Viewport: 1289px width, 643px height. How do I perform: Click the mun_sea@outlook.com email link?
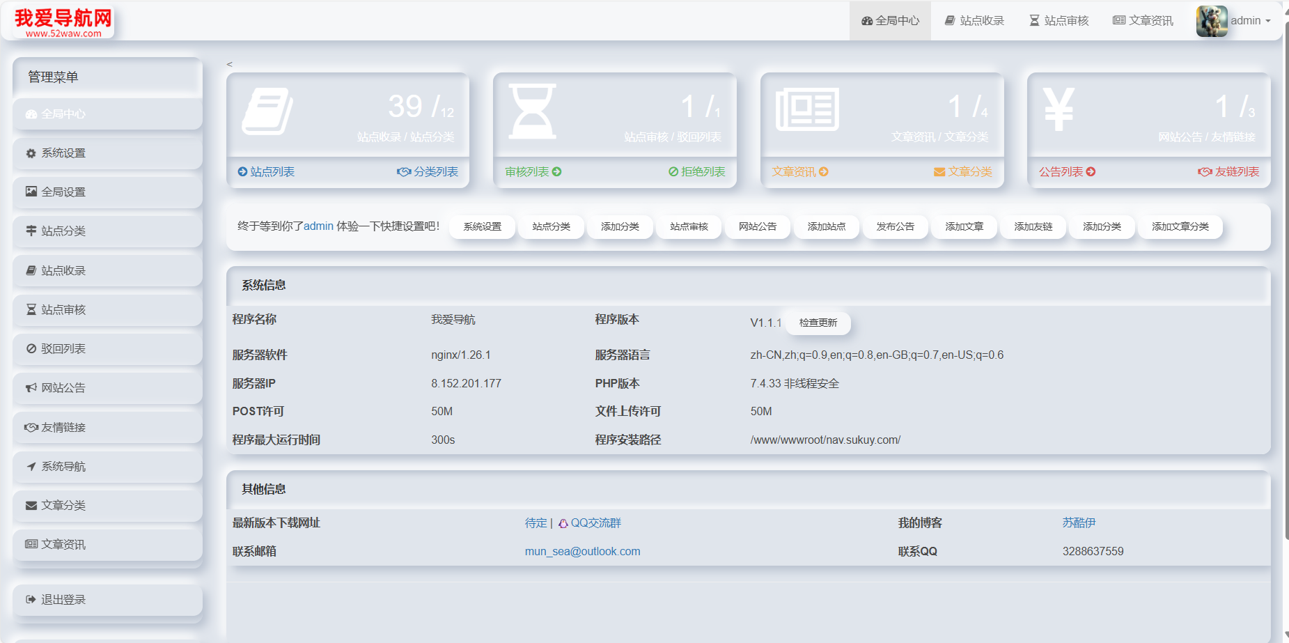click(582, 551)
